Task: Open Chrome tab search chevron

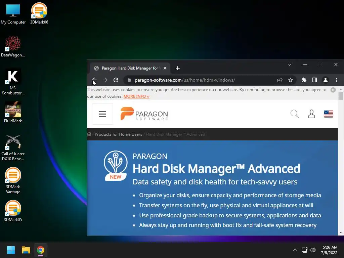Action: click(x=290, y=64)
